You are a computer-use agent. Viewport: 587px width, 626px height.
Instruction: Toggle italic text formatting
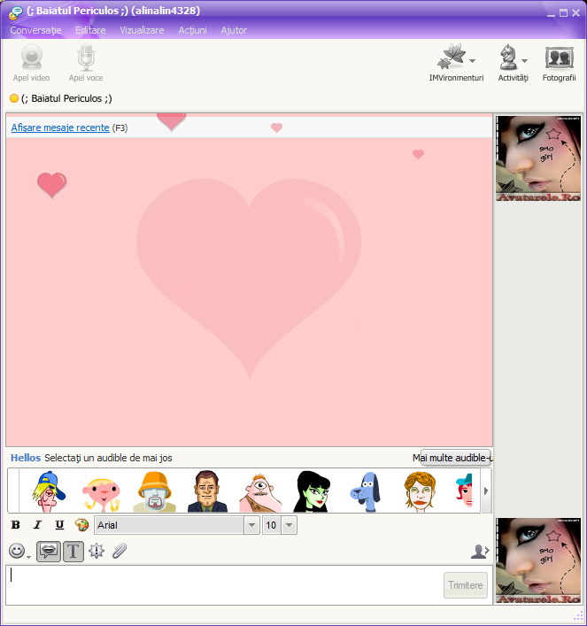[37, 524]
